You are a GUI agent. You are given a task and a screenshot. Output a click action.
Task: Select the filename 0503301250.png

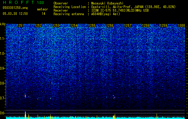coord(15,8)
